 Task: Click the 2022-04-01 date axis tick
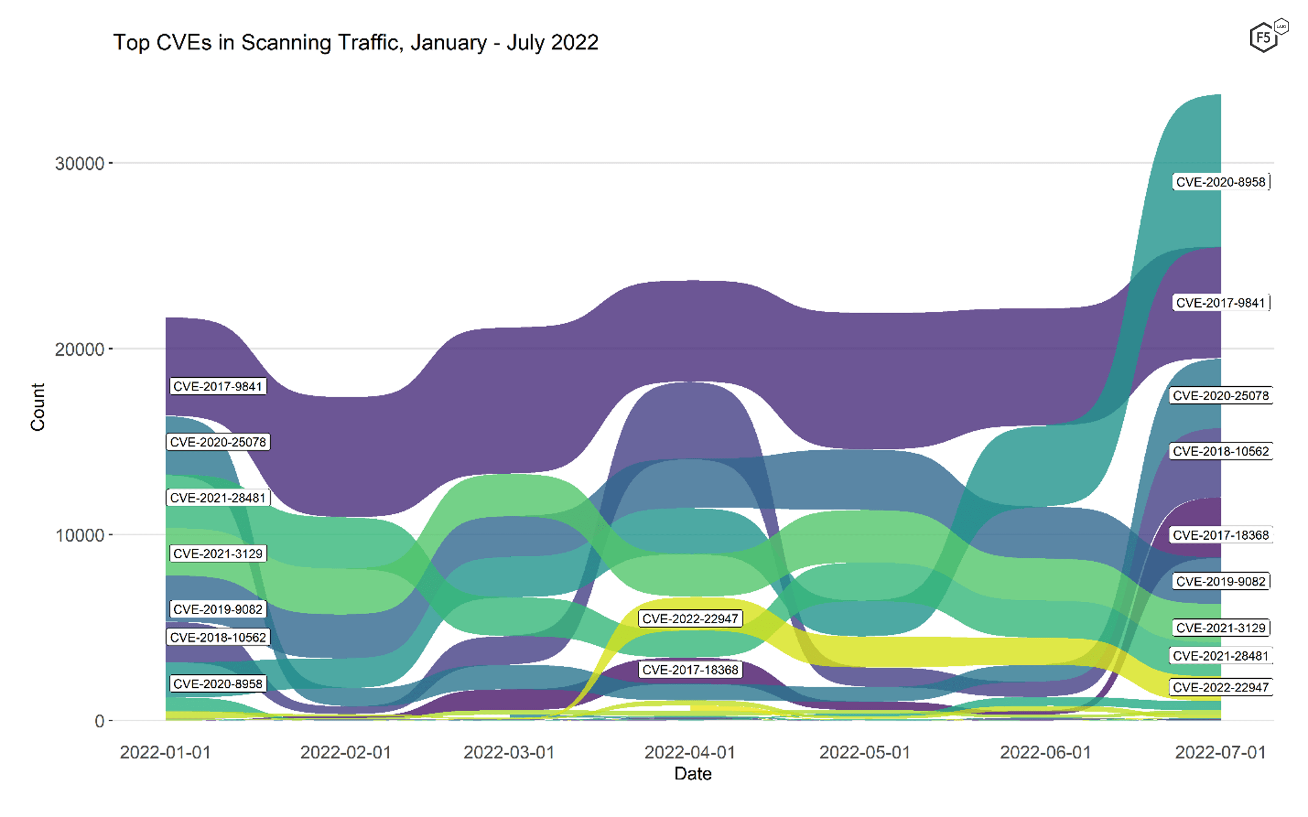click(x=690, y=752)
